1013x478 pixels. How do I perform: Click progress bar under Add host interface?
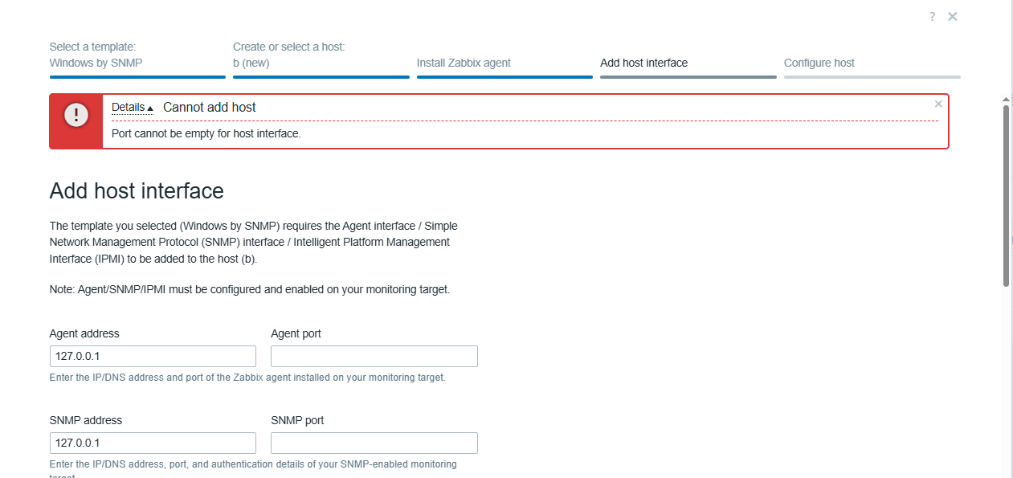688,77
